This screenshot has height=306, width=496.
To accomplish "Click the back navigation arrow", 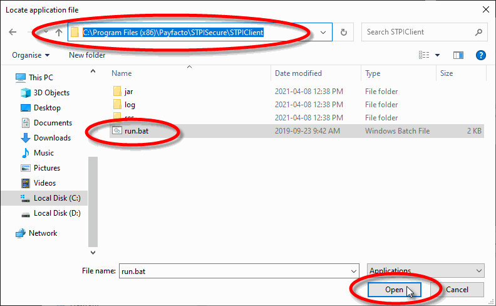I will pyautogui.click(x=13, y=32).
